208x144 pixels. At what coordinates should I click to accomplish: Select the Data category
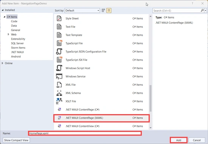14,26
